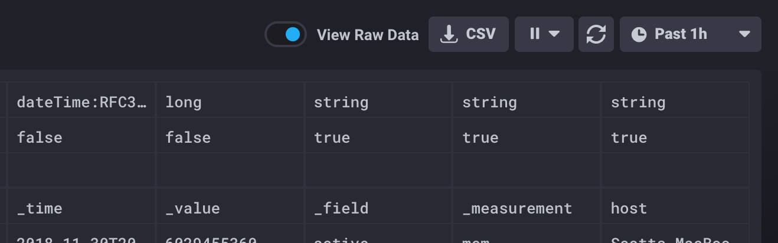The image size is (778, 243).
Task: Expand time range using the caret arrow
Action: [x=744, y=34]
